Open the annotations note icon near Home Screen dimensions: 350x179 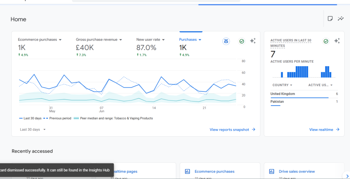click(330, 18)
